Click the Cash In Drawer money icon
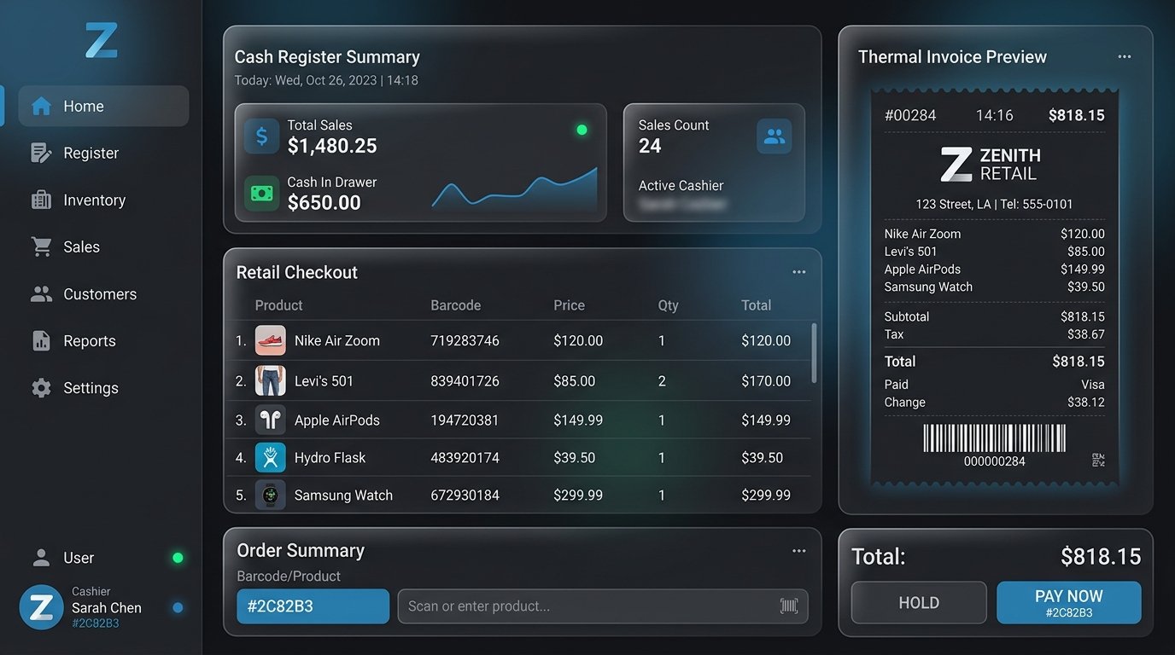Viewport: 1175px width, 655px height. click(261, 194)
